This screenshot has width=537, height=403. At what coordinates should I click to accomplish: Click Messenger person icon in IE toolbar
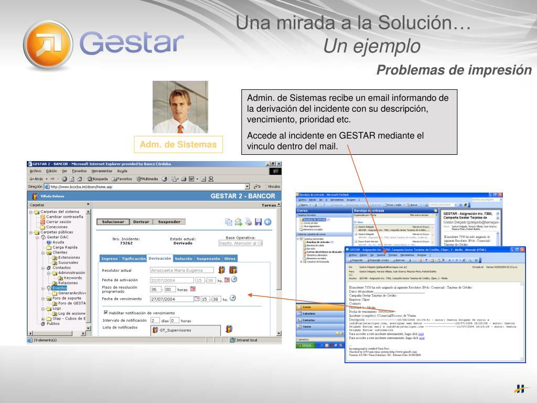click(211, 179)
